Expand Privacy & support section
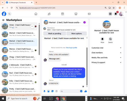The width and height of the screenshot is (127, 101). [106, 62]
